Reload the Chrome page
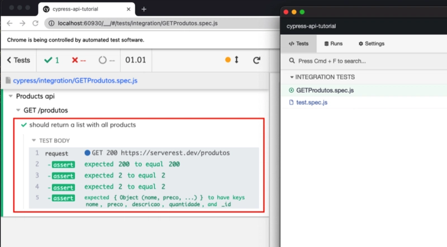 [35, 23]
